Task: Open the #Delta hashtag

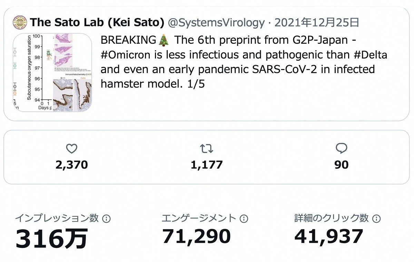Action: click(x=371, y=54)
